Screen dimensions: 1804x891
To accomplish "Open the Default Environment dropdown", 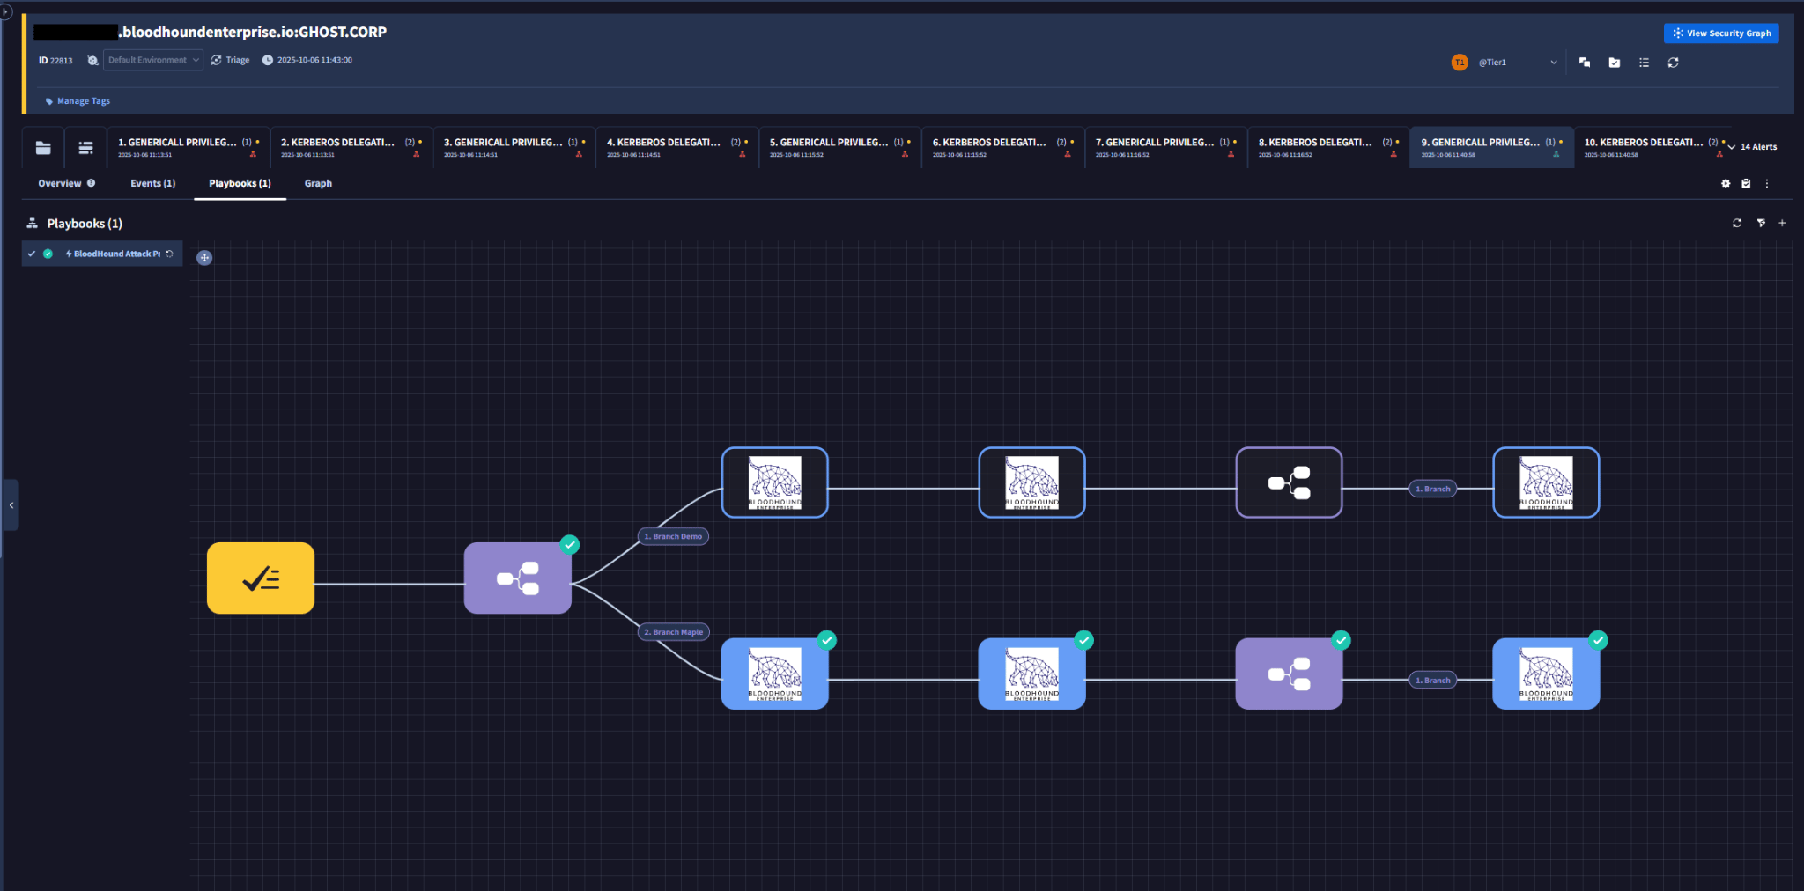I will tap(153, 61).
